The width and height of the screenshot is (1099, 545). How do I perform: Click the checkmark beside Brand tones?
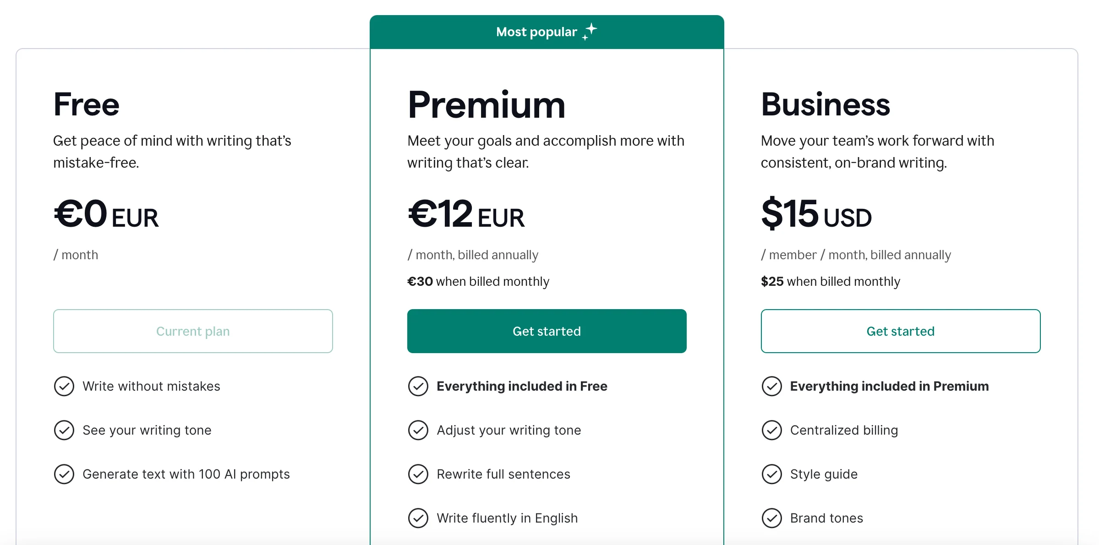pyautogui.click(x=772, y=518)
